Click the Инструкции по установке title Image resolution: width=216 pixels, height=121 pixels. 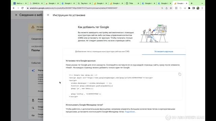coord(69,15)
